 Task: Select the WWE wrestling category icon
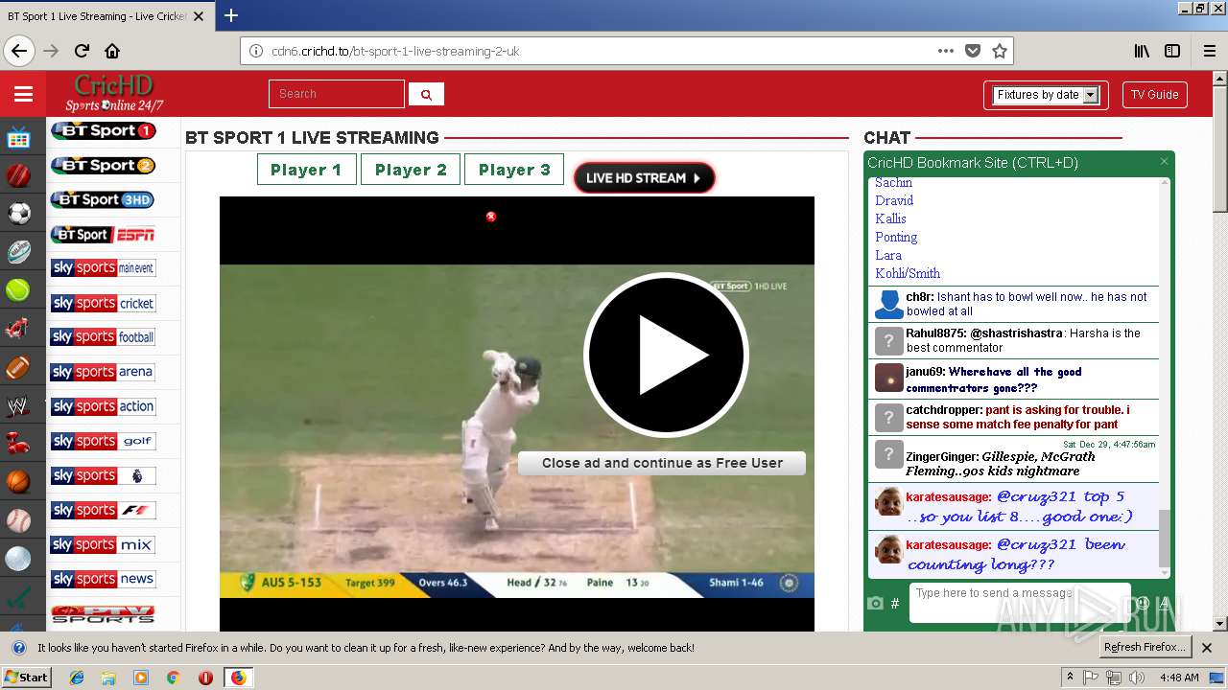18,405
